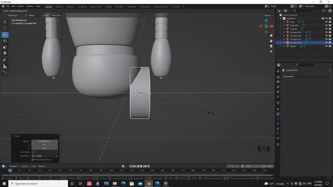This screenshot has width=333, height=187.
Task: Click the timeline horizontal scrollbar
Action: click(x=137, y=176)
